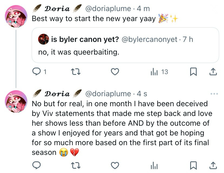Open Doria's avatar on second tweet
The width and height of the screenshot is (224, 173).
pos(16,101)
